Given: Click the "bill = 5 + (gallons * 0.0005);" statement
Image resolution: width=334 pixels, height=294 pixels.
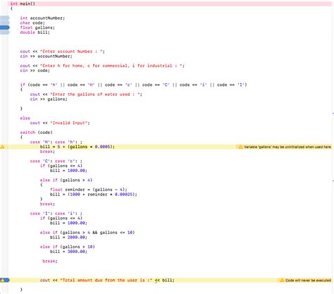Looking at the screenshot, I should click(x=78, y=147).
